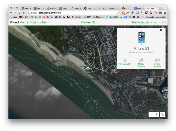The height and width of the screenshot is (131, 176).
Task: Open the Luft BE bookmark
Action: pyautogui.click(x=24, y=17)
